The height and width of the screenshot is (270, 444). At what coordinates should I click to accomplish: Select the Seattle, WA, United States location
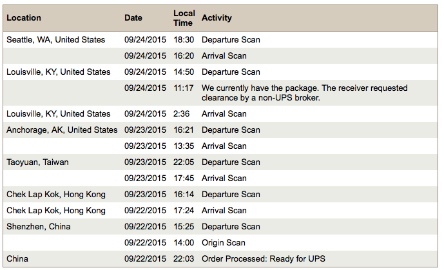(x=56, y=39)
